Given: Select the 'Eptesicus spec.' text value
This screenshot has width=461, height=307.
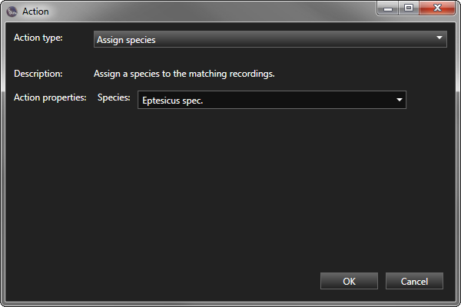Looking at the screenshot, I should (x=173, y=101).
